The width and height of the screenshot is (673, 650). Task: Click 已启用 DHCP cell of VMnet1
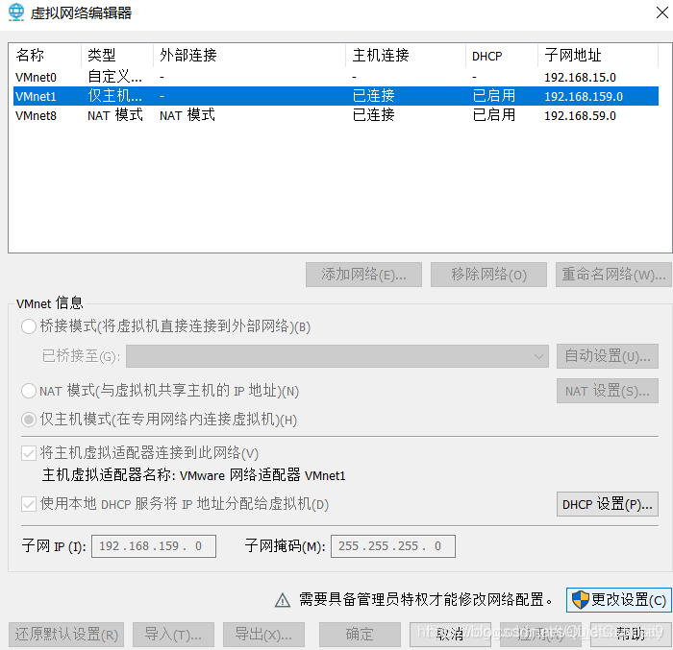pyautogui.click(x=494, y=96)
